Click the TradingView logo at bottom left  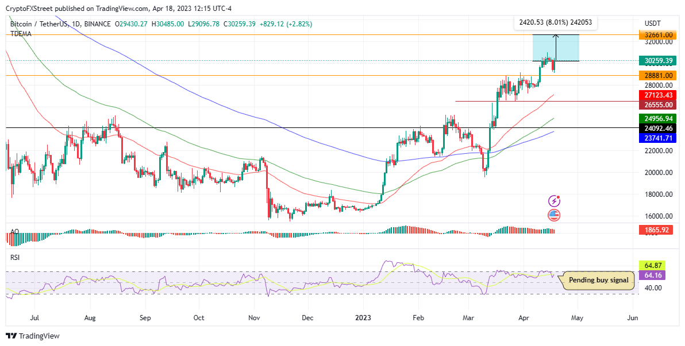pyautogui.click(x=33, y=336)
